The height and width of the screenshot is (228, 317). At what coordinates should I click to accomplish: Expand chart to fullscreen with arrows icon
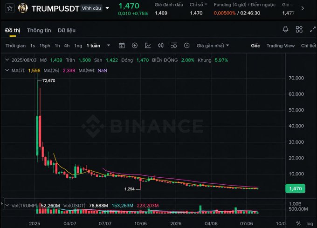[313, 29]
